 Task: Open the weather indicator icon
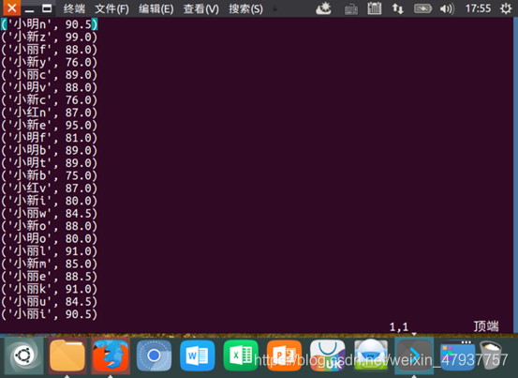[323, 8]
